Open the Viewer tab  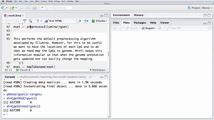(x=165, y=23)
